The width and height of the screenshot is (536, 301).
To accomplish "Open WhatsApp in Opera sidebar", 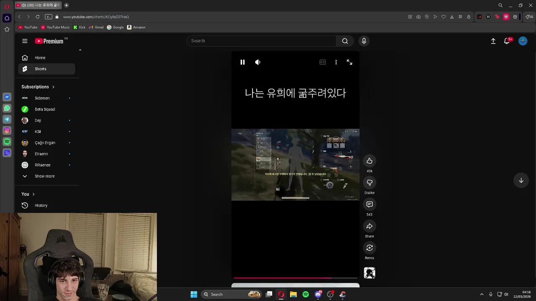I will point(7,108).
